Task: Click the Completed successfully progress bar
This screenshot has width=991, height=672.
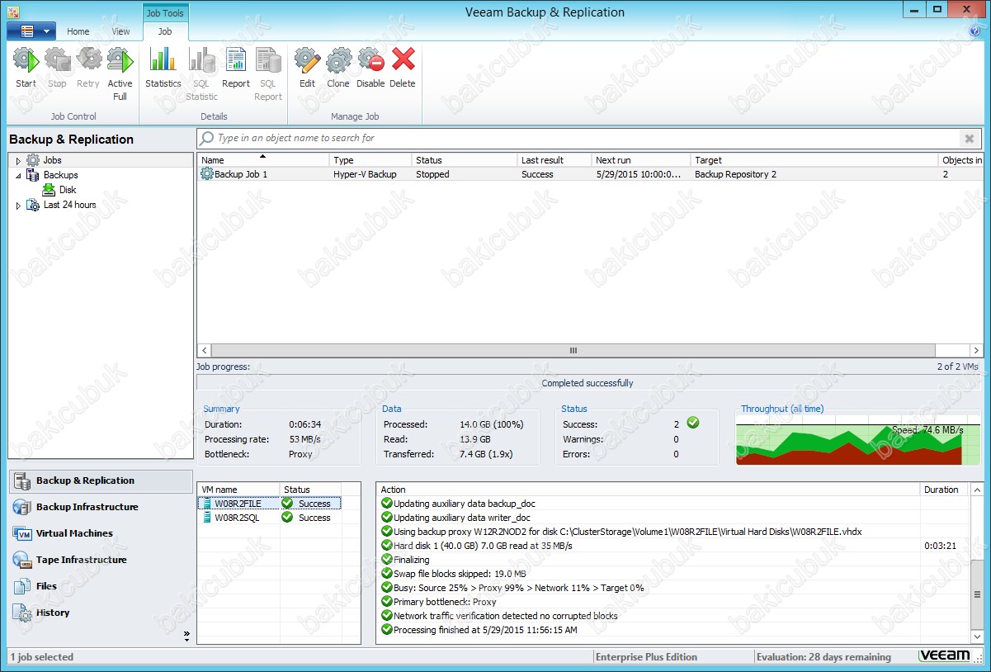Action: 589,383
